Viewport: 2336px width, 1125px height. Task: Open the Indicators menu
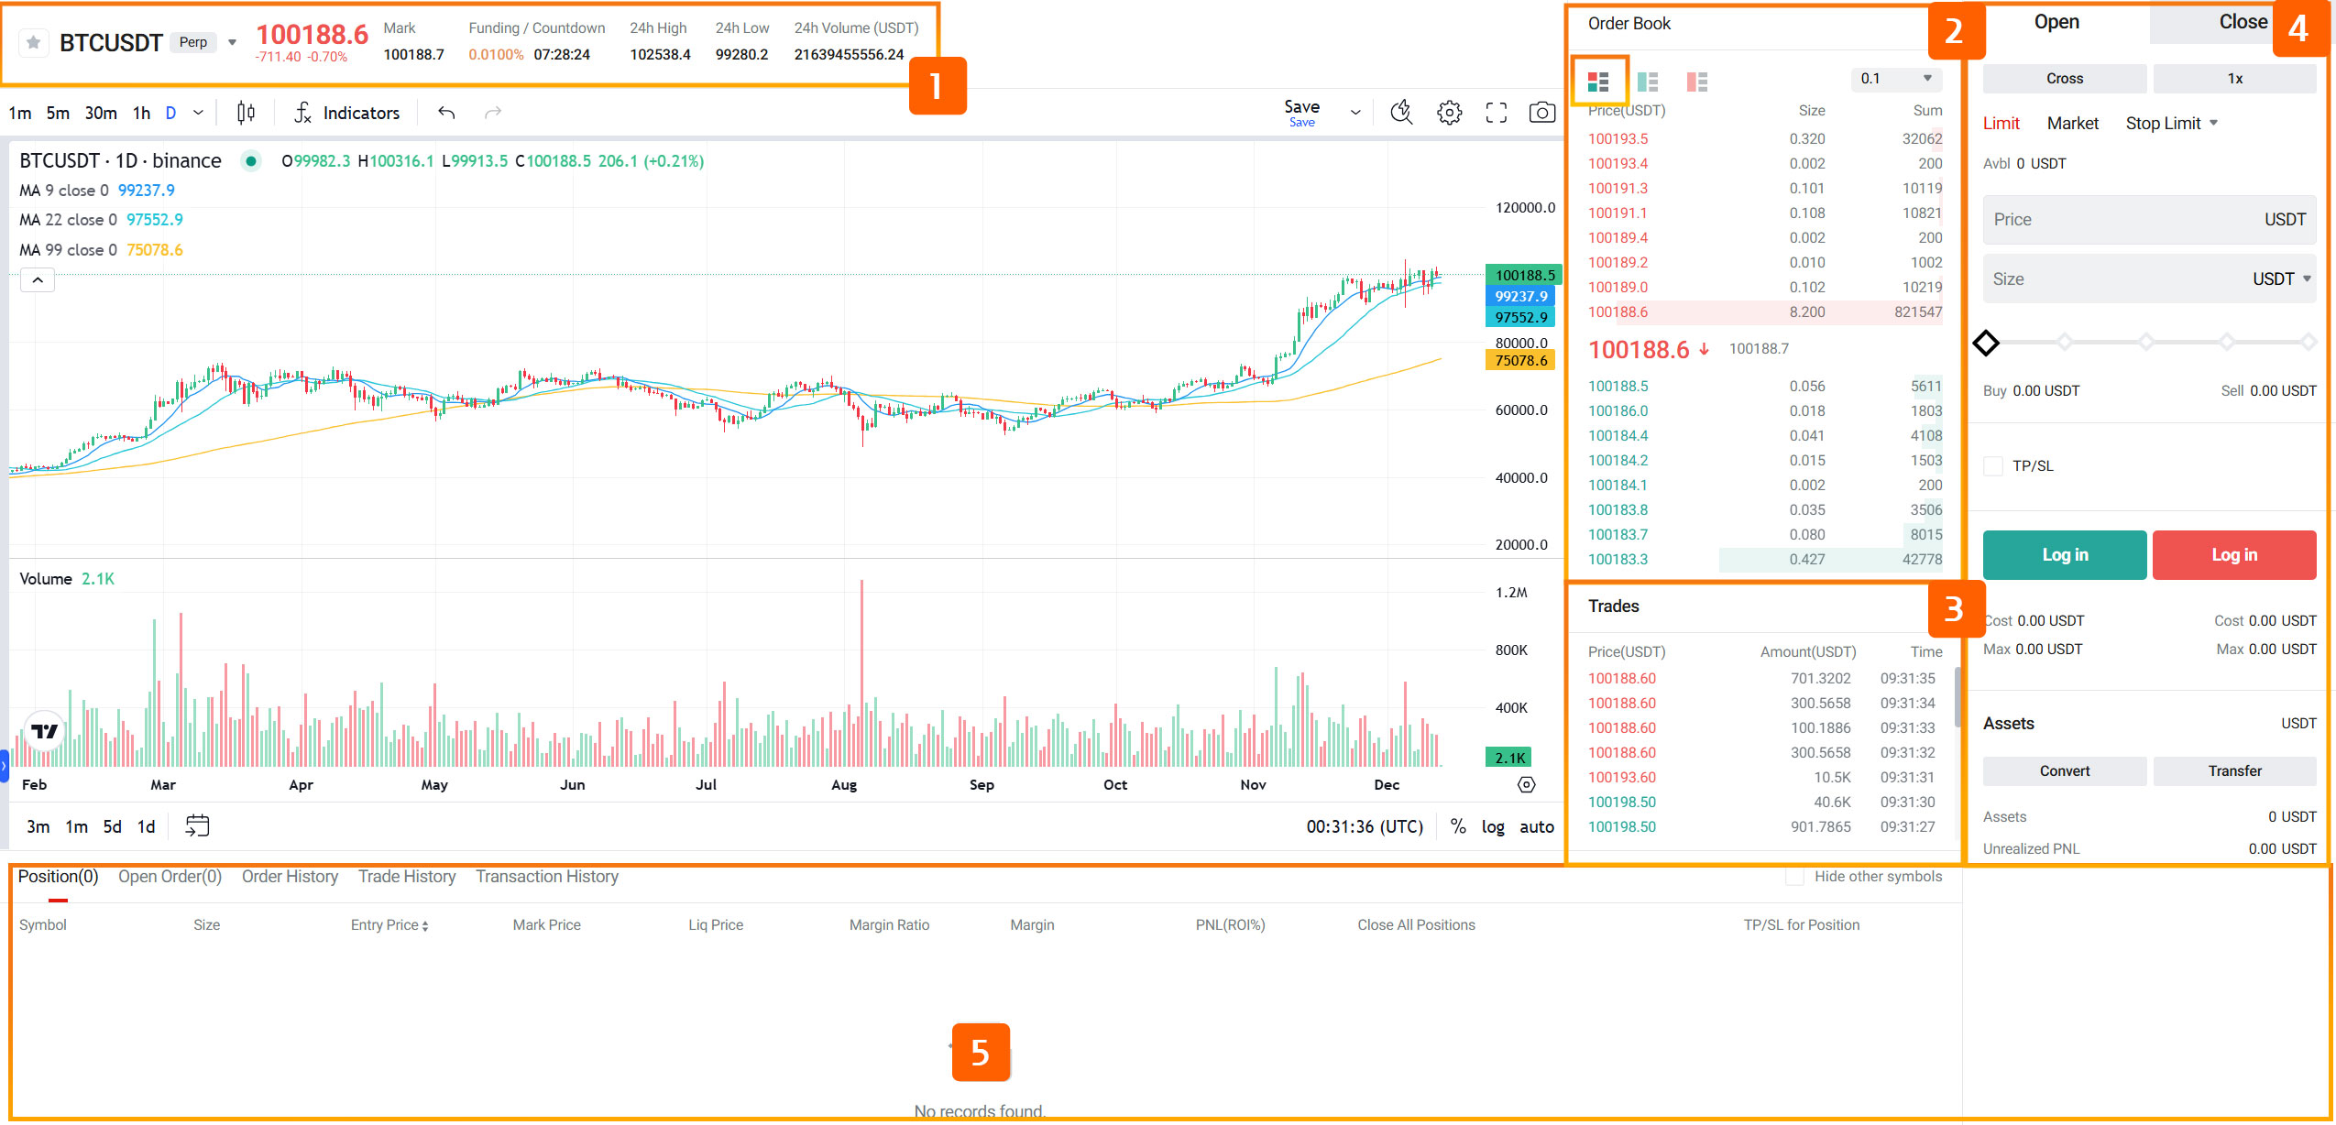click(347, 113)
